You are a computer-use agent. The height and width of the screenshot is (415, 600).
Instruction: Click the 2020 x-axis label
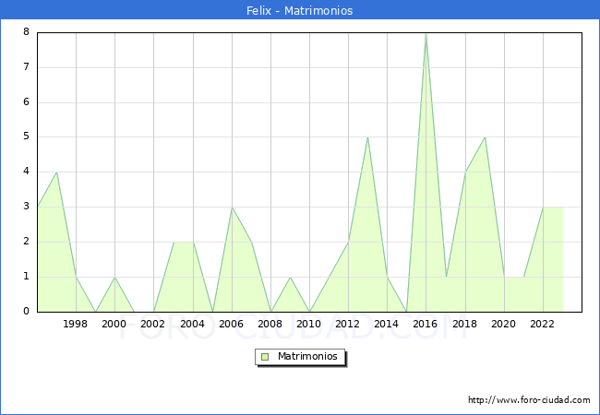[504, 324]
